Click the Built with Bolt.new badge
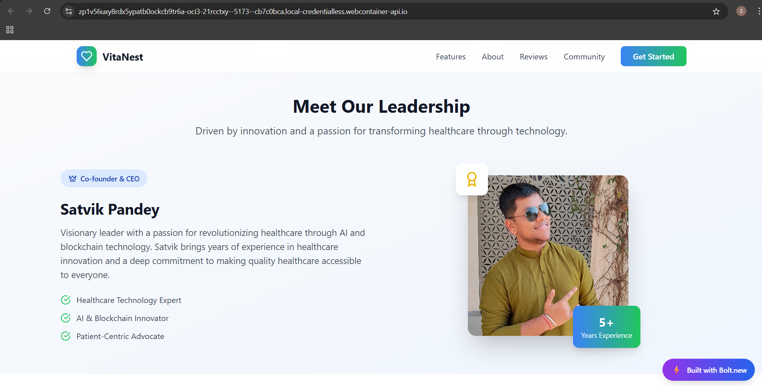Image resolution: width=762 pixels, height=386 pixels. [708, 370]
